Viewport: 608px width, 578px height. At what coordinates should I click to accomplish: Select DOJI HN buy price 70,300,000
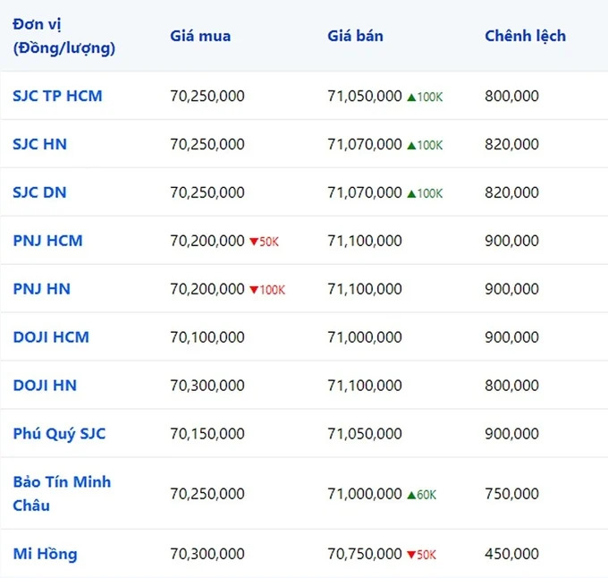207,386
